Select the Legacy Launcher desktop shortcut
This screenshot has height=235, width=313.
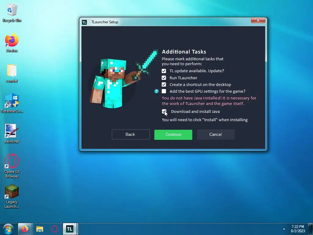(x=12, y=196)
